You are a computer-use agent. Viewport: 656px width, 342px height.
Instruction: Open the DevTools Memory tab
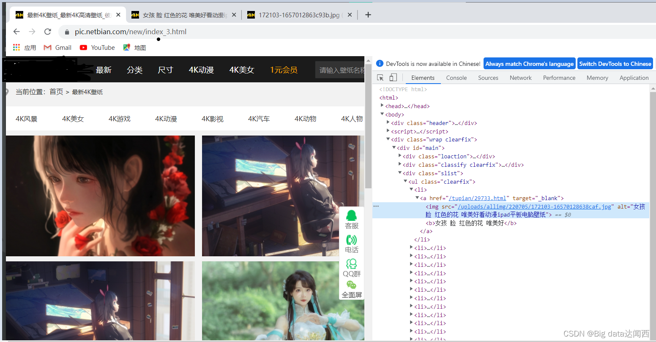click(x=597, y=78)
